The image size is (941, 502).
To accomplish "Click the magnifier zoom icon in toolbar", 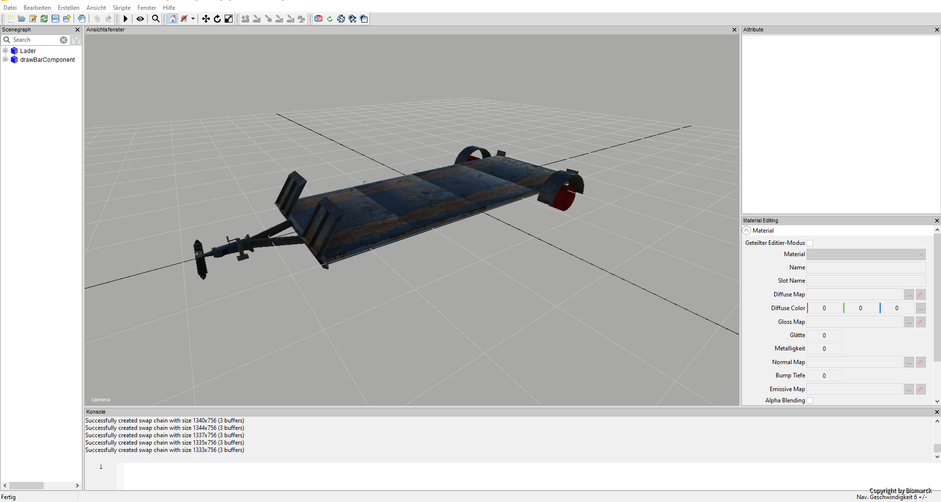I will click(156, 19).
